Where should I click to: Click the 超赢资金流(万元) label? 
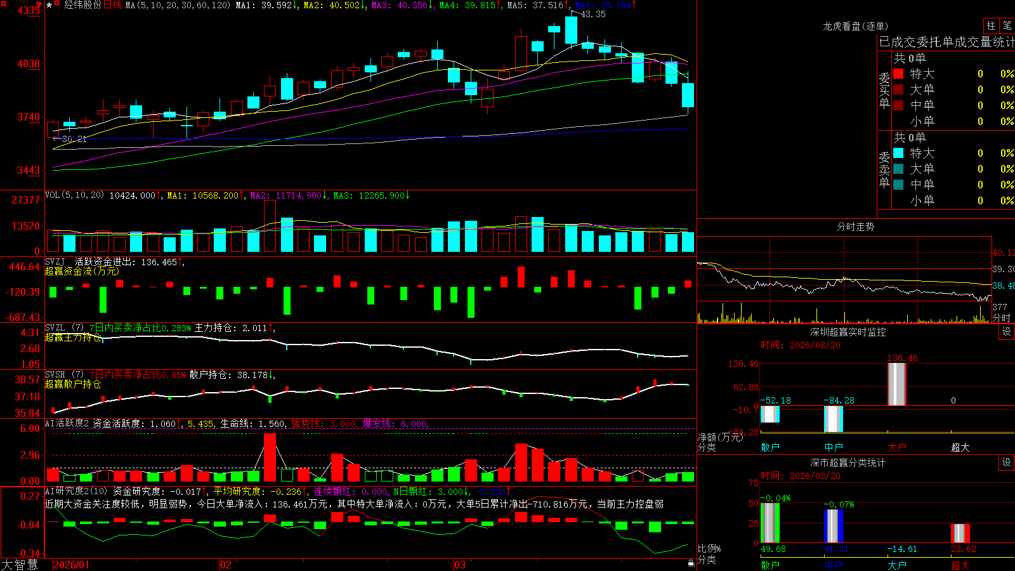pyautogui.click(x=82, y=271)
